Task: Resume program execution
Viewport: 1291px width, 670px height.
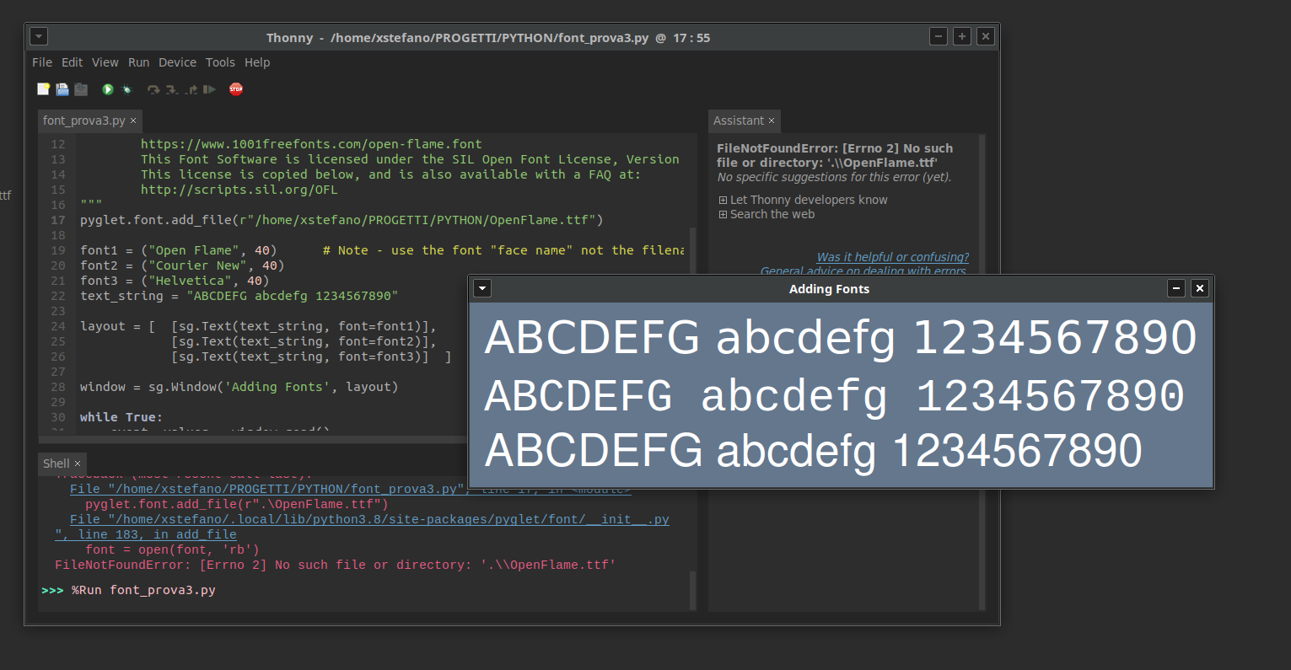Action: pos(209,88)
